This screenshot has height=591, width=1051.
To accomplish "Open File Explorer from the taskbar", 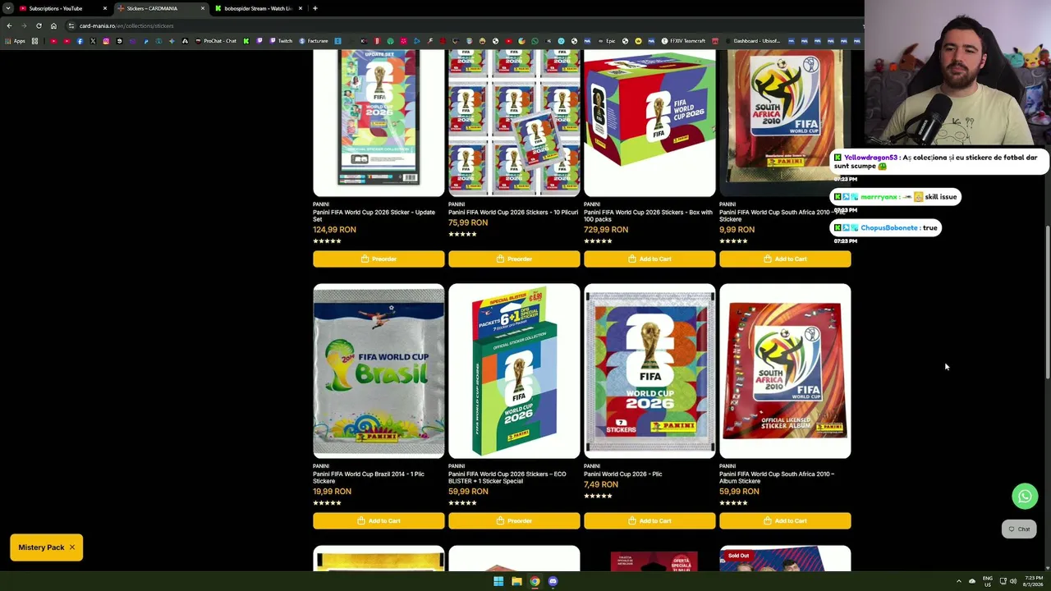I will pyautogui.click(x=516, y=581).
